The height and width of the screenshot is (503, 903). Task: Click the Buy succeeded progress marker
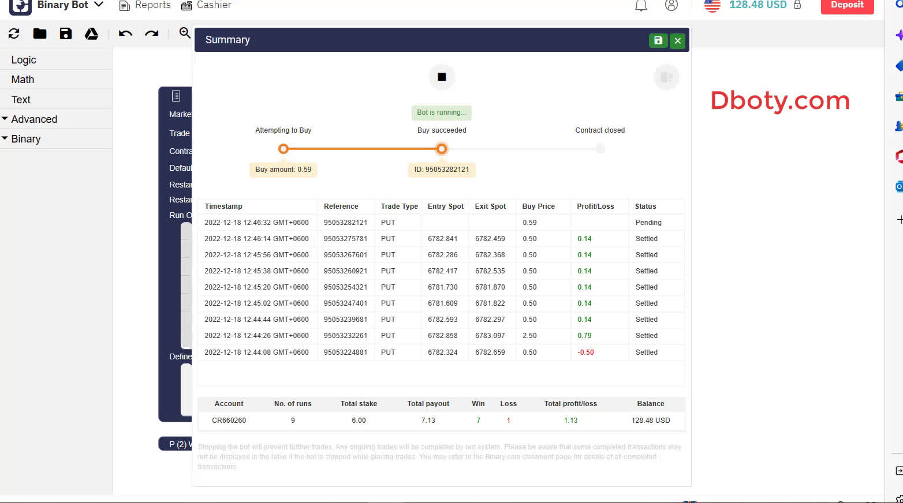pyautogui.click(x=442, y=149)
